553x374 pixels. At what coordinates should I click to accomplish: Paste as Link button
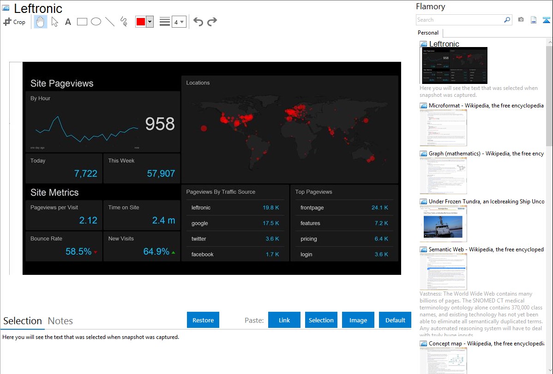[x=284, y=320]
